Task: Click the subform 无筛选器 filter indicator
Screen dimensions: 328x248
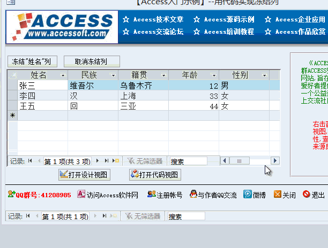Action: click(145, 161)
